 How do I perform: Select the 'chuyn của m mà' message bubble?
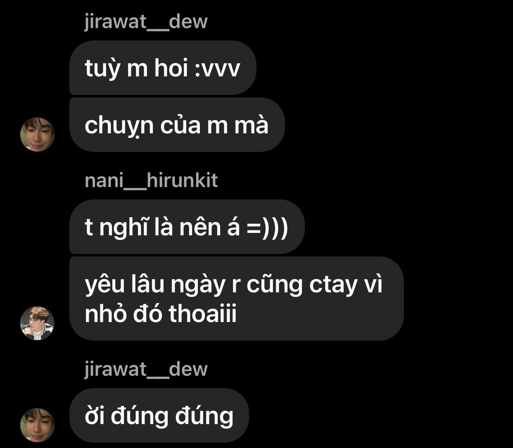(177, 125)
